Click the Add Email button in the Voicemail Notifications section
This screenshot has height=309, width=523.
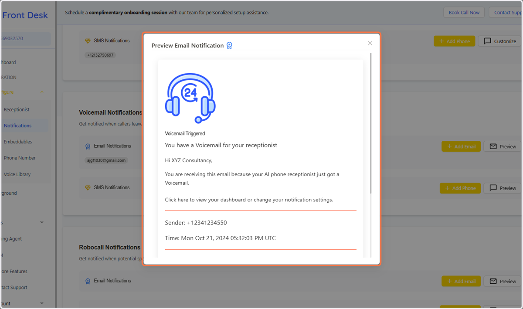461,146
